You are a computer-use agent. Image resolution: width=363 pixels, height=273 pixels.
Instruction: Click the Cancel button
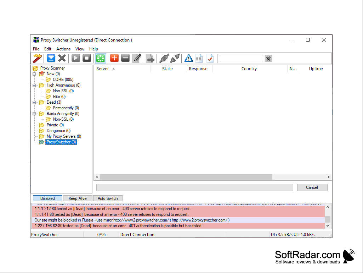click(312, 187)
